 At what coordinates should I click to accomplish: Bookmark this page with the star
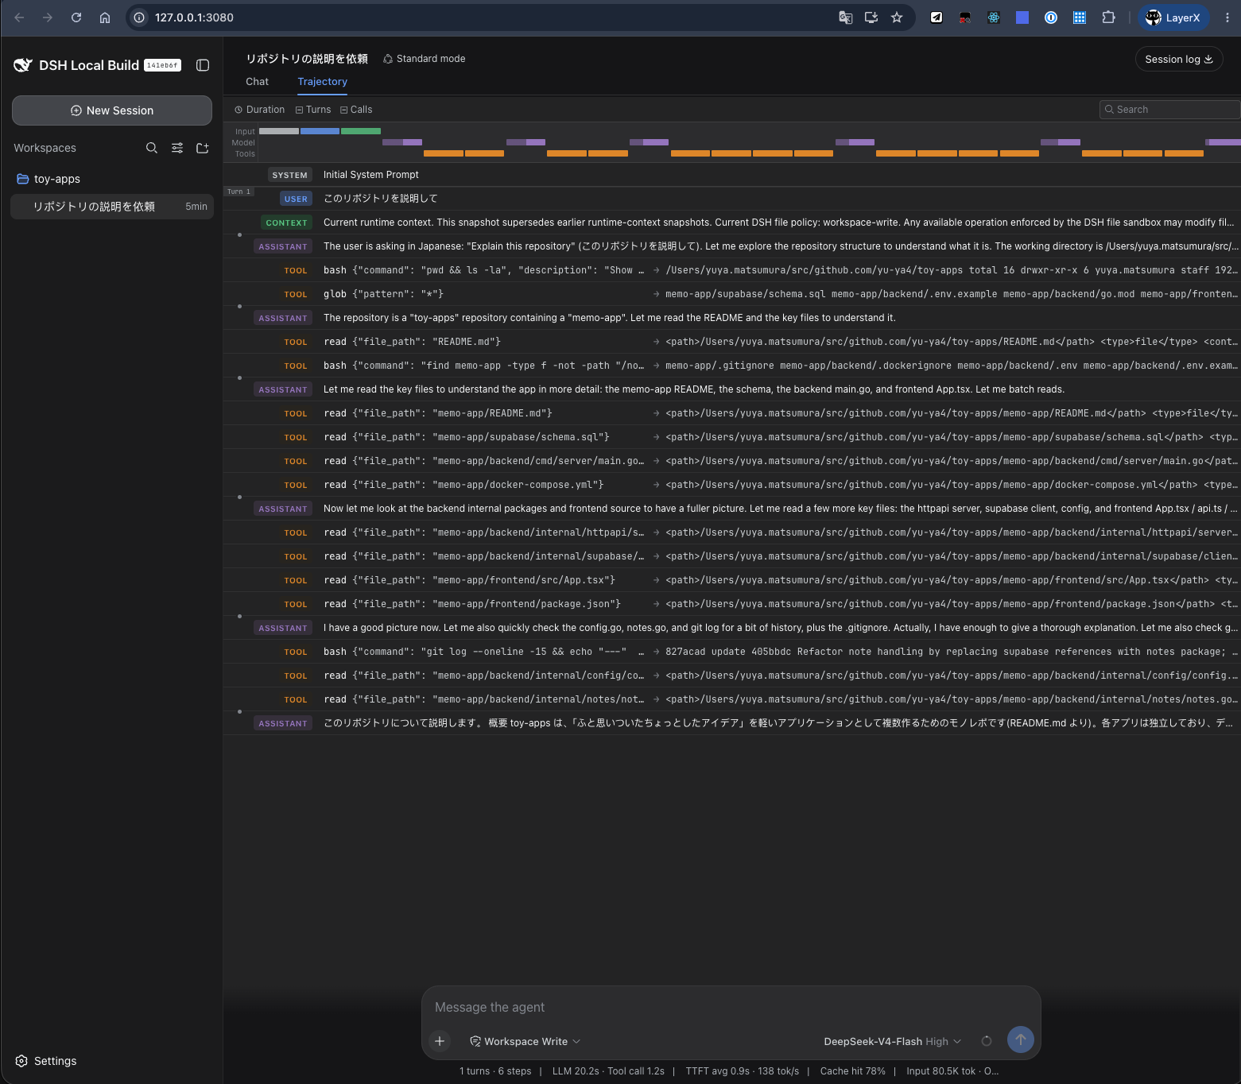(x=897, y=17)
